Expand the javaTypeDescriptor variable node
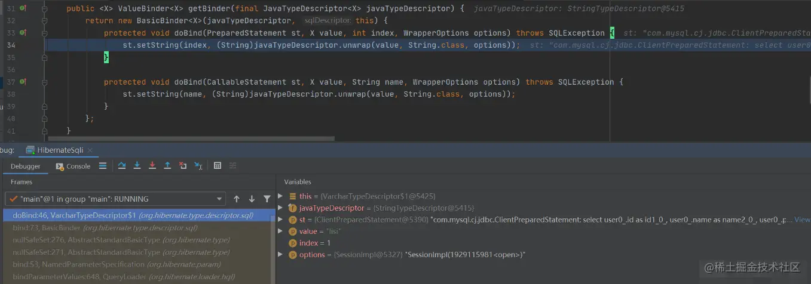The width and height of the screenshot is (811, 284). coord(280,208)
